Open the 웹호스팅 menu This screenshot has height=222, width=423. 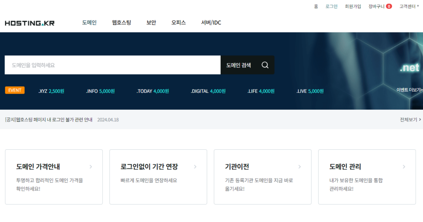121,23
